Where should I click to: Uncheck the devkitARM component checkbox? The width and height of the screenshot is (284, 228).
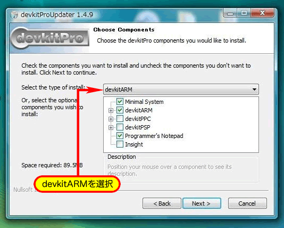click(120, 110)
